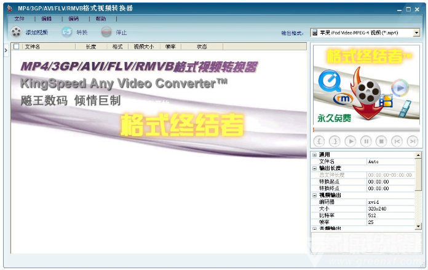Maximize the converter window

(408, 10)
